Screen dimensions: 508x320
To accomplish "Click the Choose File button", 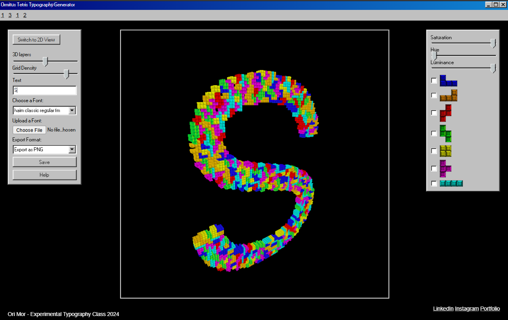I will (x=29, y=130).
